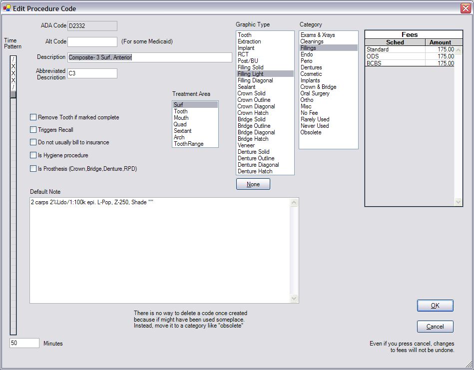This screenshot has height=370, width=474.
Task: Select Surf in Treatment Area
Action: 195,104
